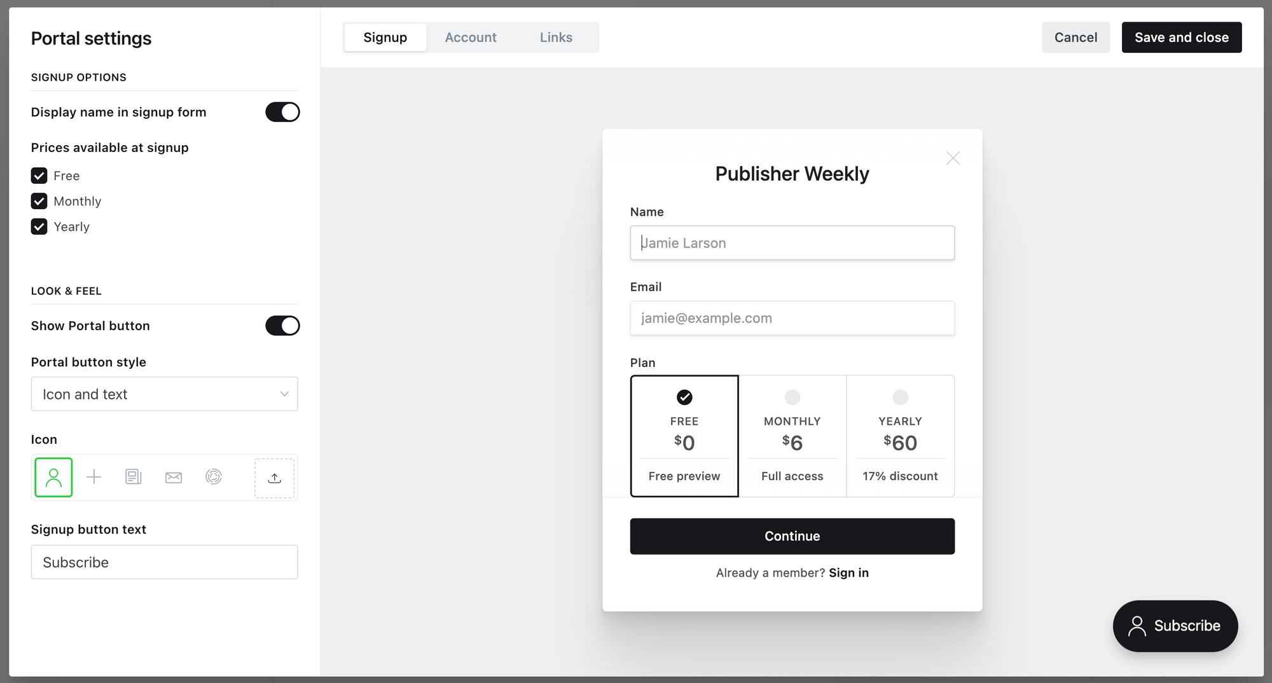The image size is (1272, 683).
Task: Open the Links tab
Action: click(x=555, y=37)
